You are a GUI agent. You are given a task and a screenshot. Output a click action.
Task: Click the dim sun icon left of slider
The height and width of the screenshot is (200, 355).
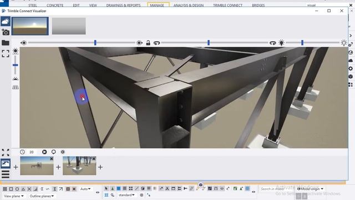[23, 43]
